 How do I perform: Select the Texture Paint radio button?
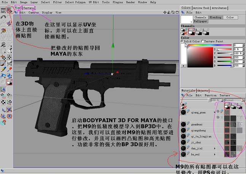click(202, 41)
